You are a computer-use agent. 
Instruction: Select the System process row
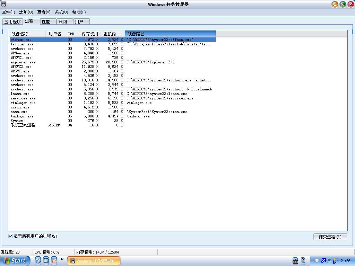[113, 121]
